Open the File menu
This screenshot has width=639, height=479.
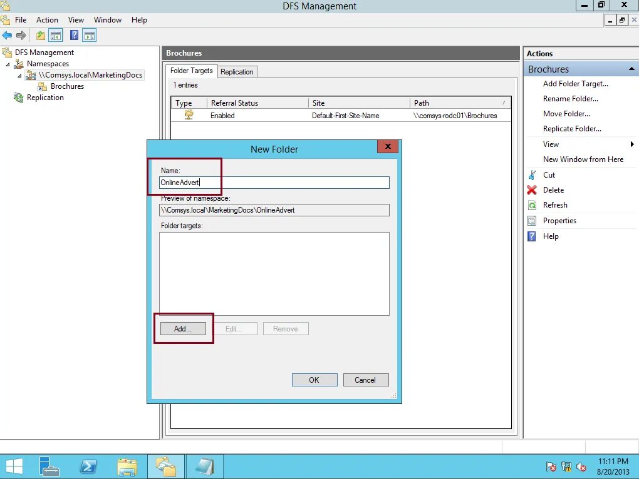pos(21,20)
